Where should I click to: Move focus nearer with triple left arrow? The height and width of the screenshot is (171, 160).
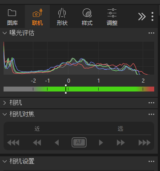[13, 143]
